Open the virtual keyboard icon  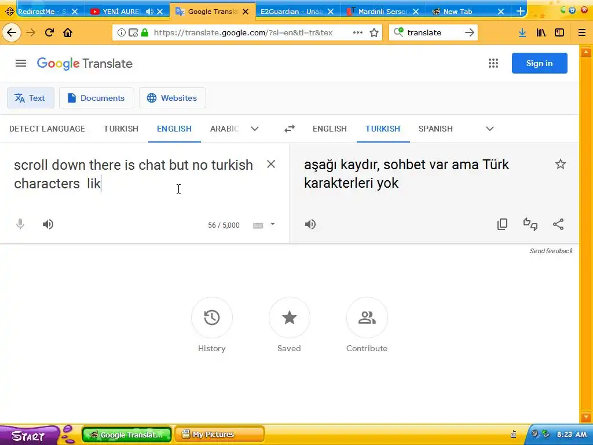coord(258,225)
